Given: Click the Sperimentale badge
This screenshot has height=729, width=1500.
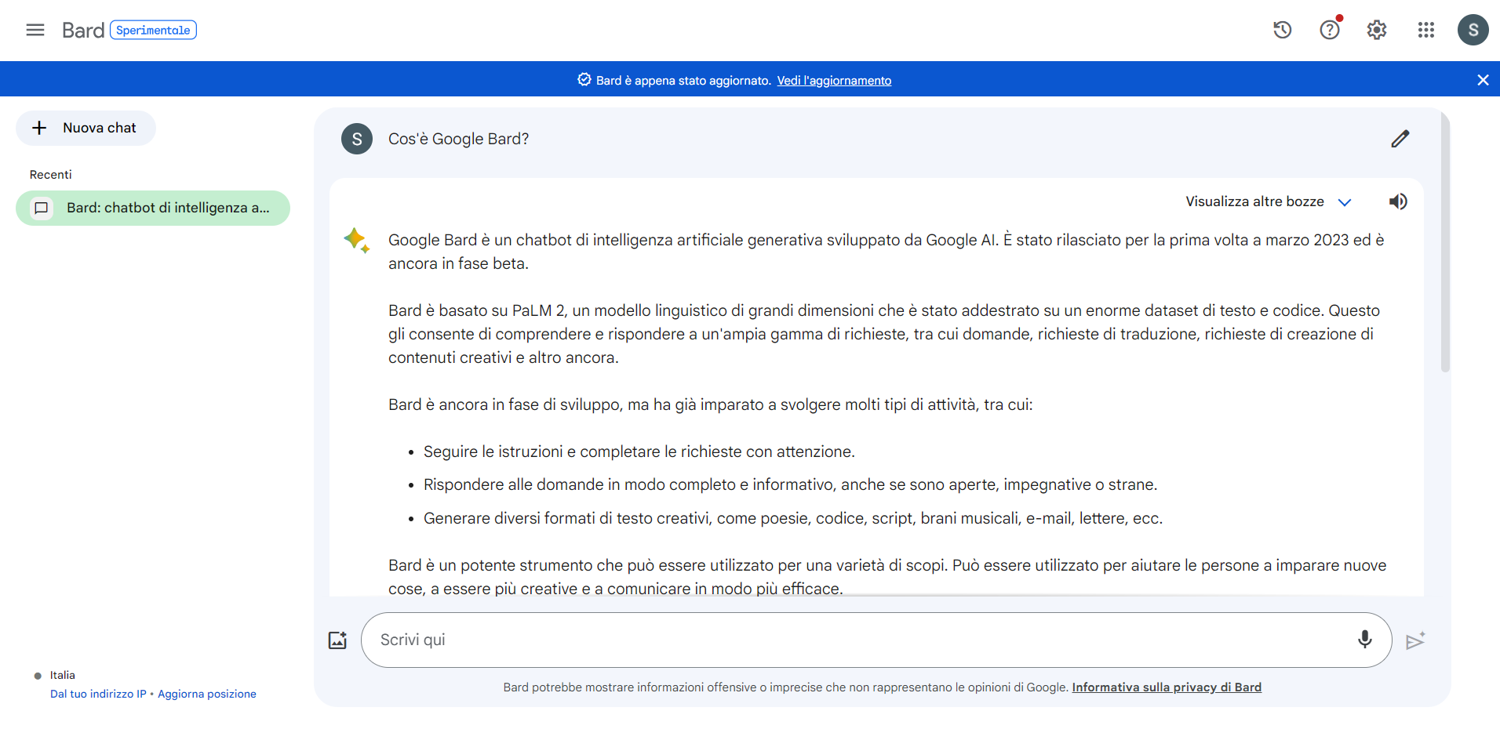Looking at the screenshot, I should 153,30.
